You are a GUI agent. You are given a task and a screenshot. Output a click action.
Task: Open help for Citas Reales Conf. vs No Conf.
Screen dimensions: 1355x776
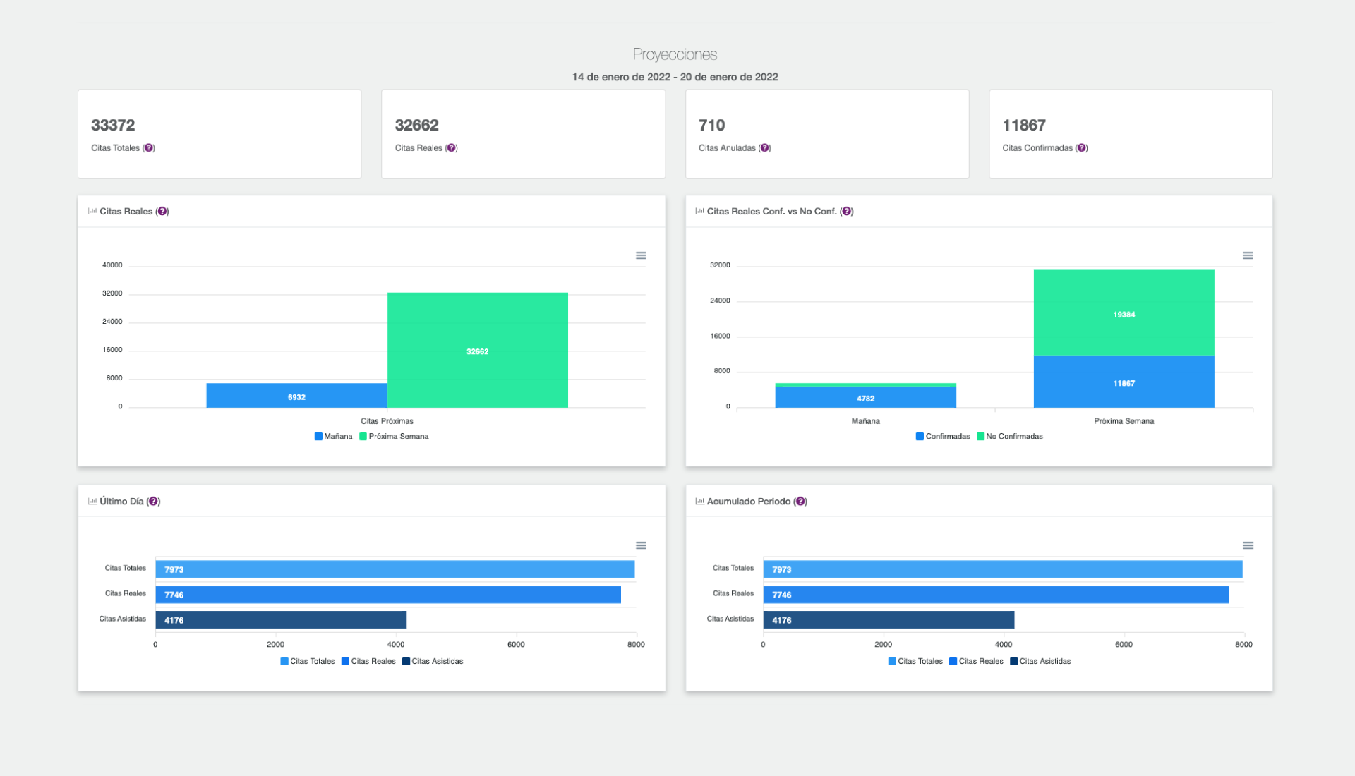tap(847, 212)
